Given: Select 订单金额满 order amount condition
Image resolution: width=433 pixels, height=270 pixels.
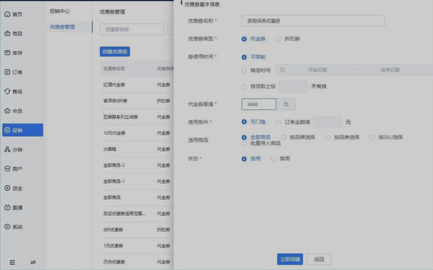Looking at the screenshot, I should point(278,122).
